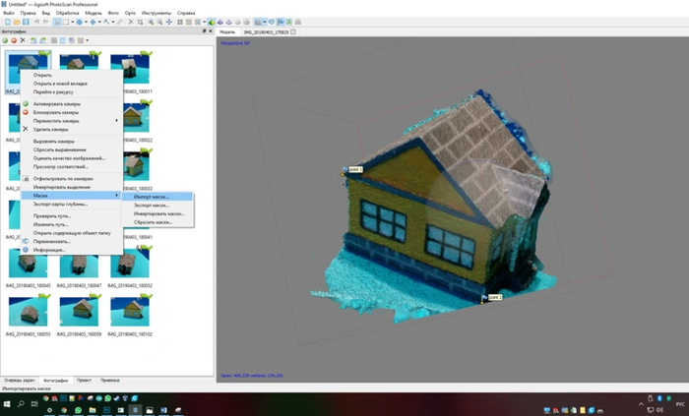Click Инвертировать выделение menu entry
Viewport: 689px width, 416px height.
62,187
